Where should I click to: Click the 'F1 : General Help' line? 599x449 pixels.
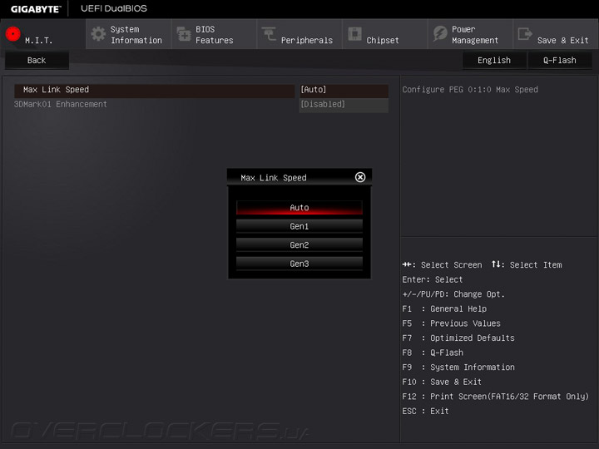point(444,308)
